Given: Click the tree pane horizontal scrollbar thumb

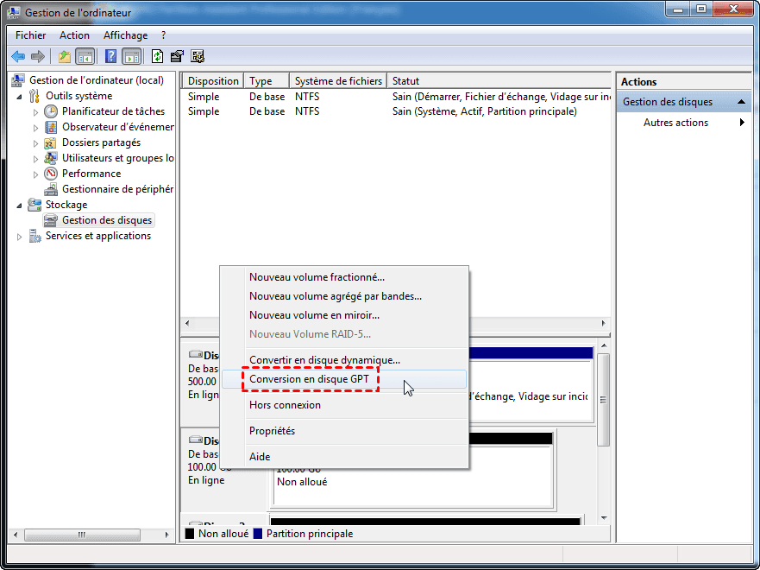Looking at the screenshot, I should coord(82,535).
